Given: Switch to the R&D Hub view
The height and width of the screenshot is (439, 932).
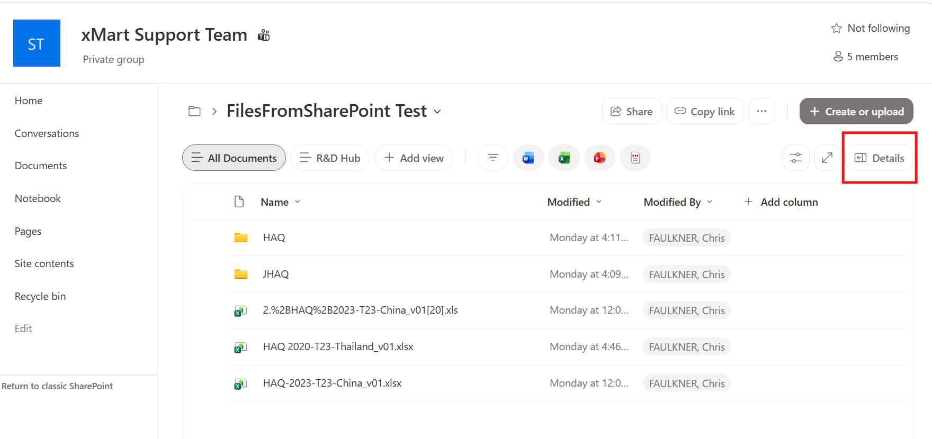Looking at the screenshot, I should pos(330,158).
